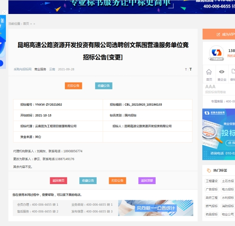This screenshot has width=235, height=226.
Task: Click the red 返回首页 button
Action: click(59, 181)
